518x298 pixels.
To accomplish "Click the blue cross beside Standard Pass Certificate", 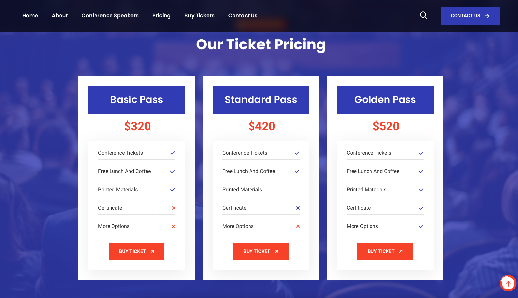I will click(x=298, y=208).
